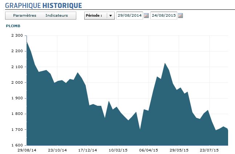Focus the end date field 24/08/2015

pos(163,16)
